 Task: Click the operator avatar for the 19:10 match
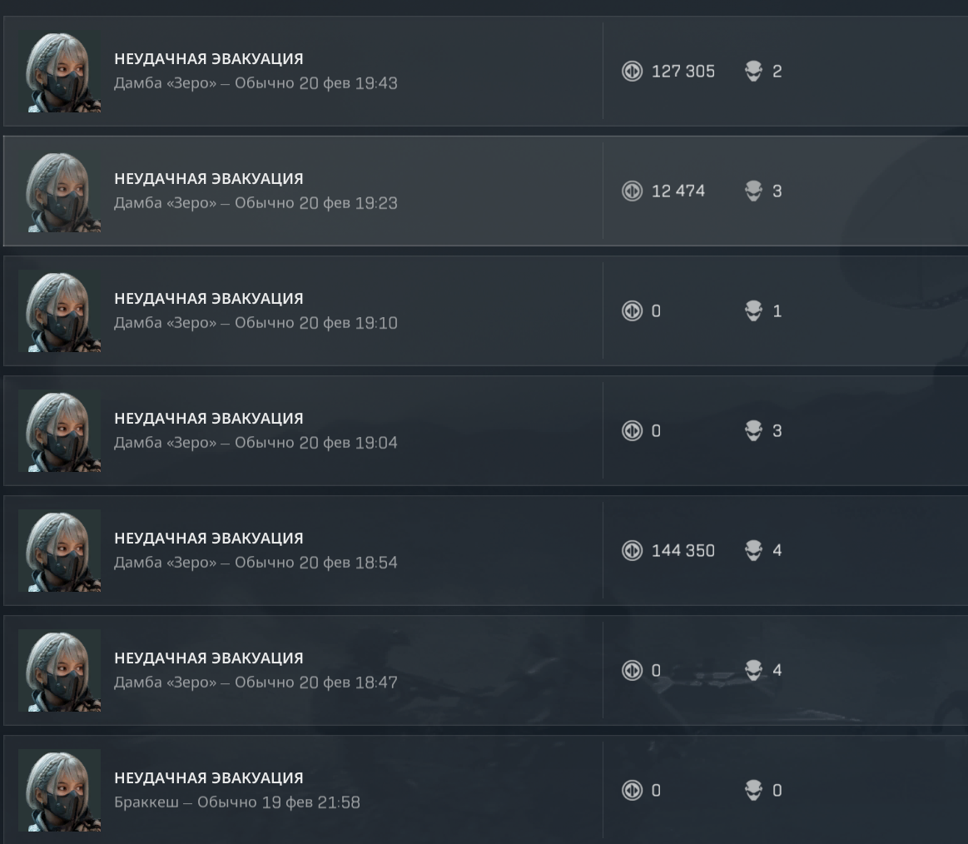click(60, 311)
